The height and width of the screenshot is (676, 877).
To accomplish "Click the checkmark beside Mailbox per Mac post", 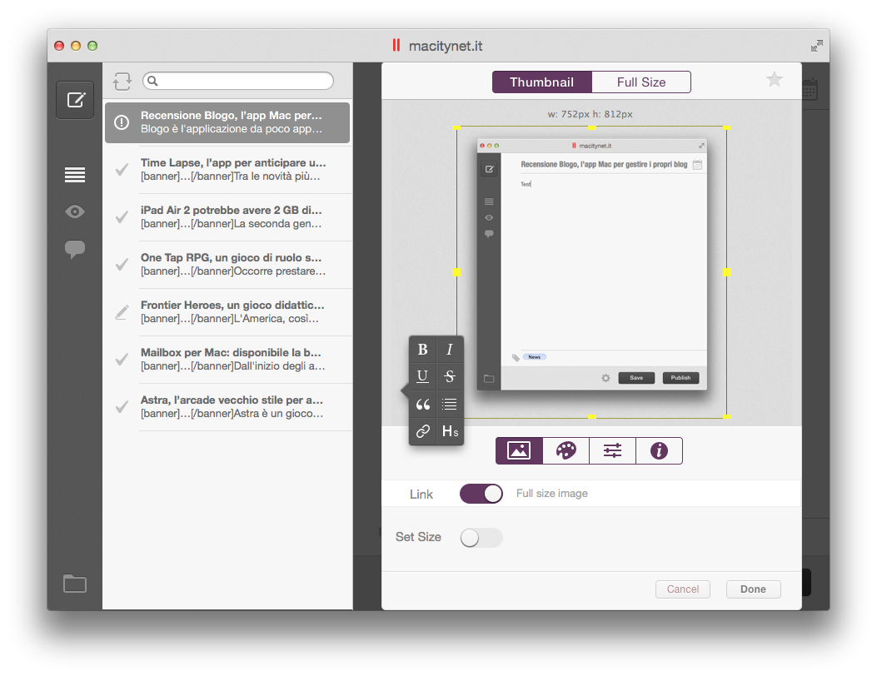I will (x=122, y=360).
